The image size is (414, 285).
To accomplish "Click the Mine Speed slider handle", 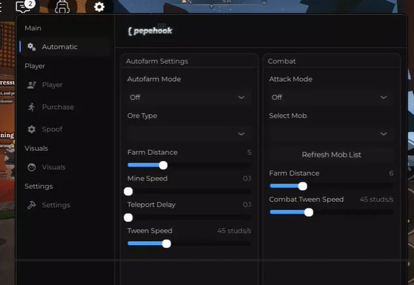I will (x=129, y=192).
